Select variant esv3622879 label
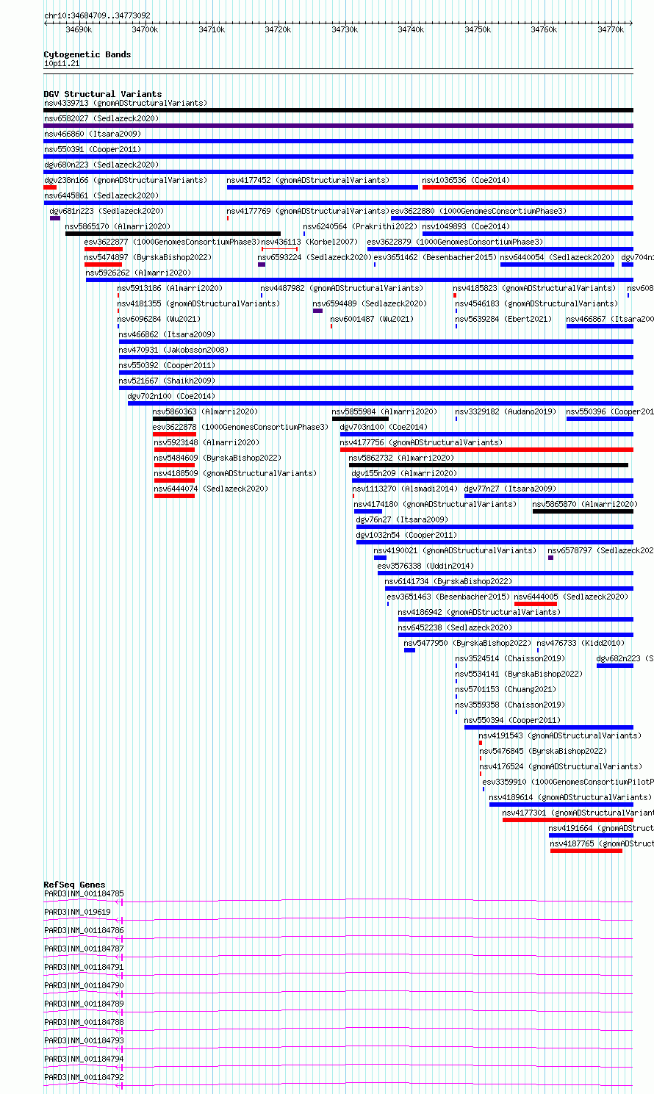 click(x=456, y=242)
